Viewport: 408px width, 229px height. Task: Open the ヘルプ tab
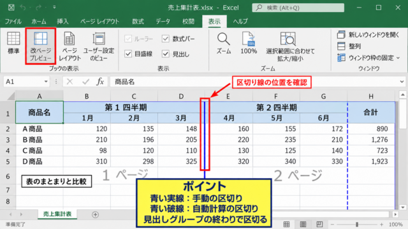(x=240, y=21)
